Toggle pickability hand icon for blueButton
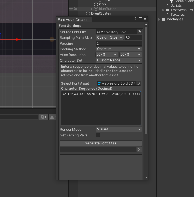The width and height of the screenshot is (194, 197). coord(76,9)
